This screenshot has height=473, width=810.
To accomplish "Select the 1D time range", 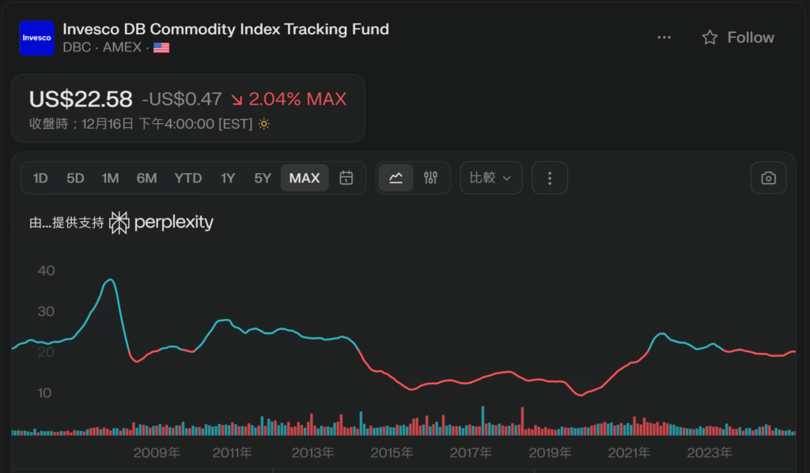I will [x=40, y=178].
